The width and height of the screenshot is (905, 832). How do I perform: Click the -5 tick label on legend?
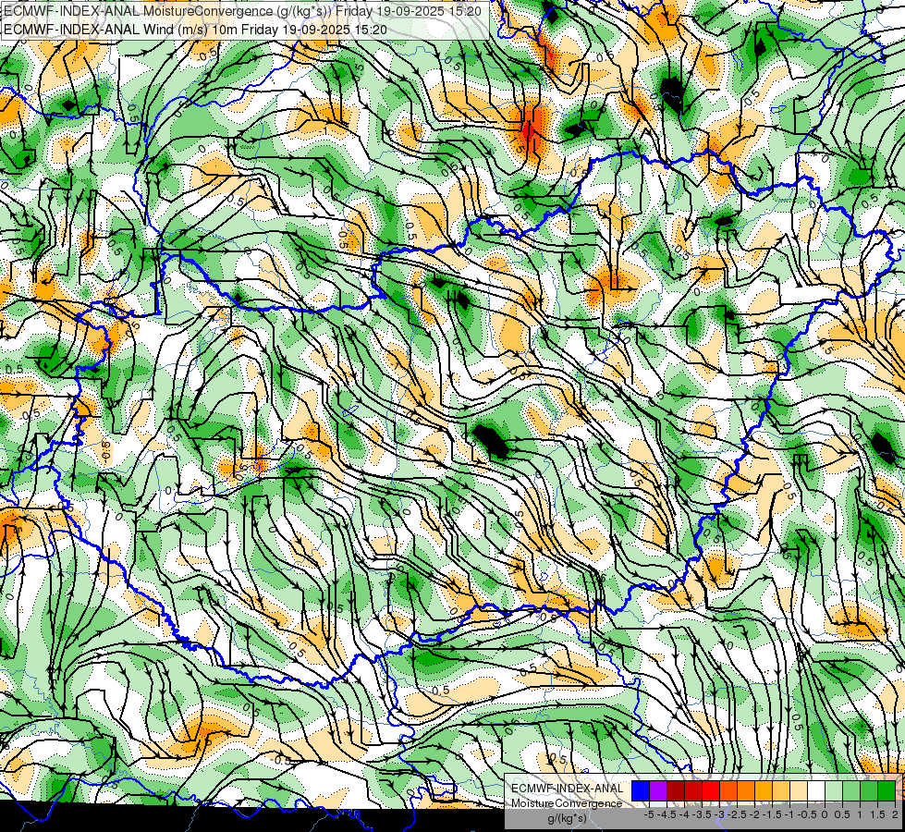click(x=649, y=814)
